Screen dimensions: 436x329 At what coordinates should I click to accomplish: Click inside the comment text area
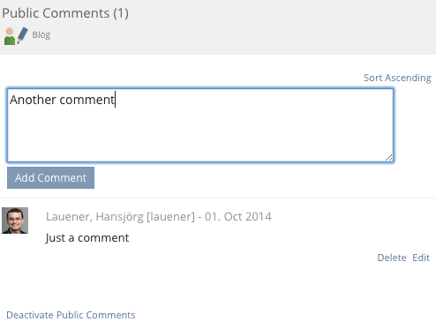[x=200, y=125]
